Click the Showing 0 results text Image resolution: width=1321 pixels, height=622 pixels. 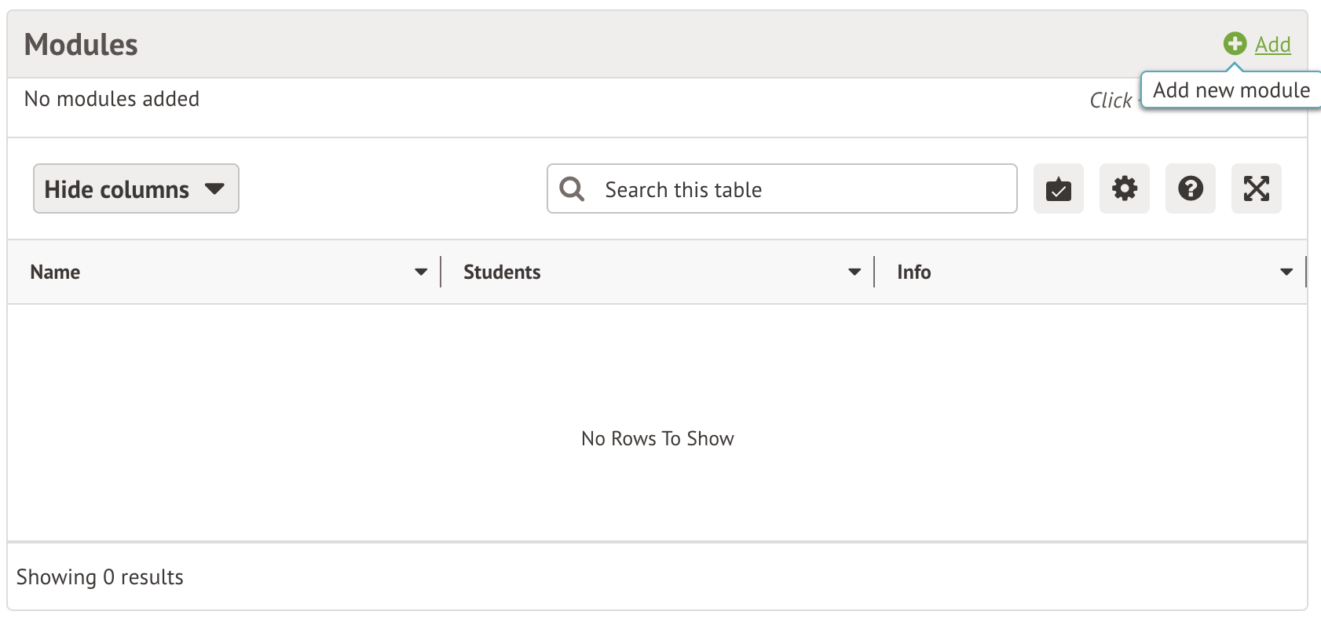click(x=101, y=576)
